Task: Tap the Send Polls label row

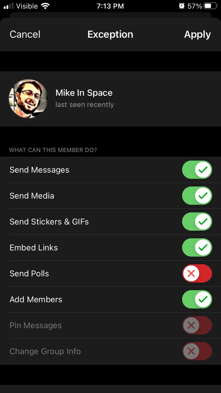Action: pyautogui.click(x=29, y=274)
